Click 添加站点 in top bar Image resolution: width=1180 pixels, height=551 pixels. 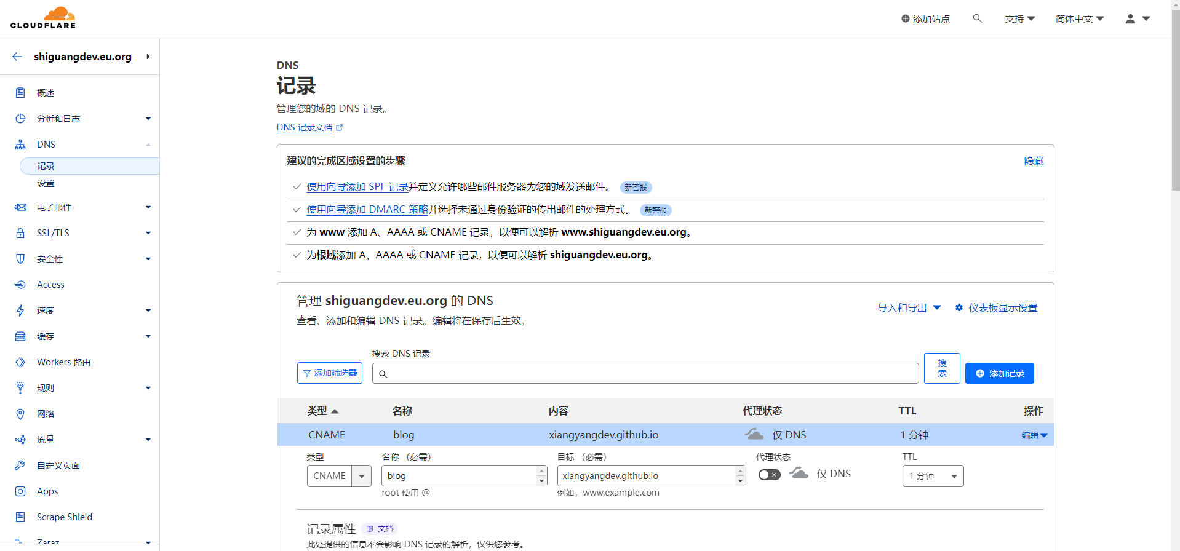coord(925,18)
